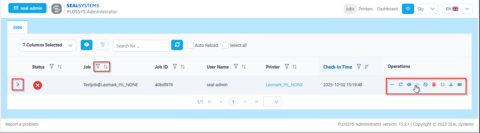Open the Sky theme dropdown
Viewport: 480px width, 133px height.
(x=426, y=9)
